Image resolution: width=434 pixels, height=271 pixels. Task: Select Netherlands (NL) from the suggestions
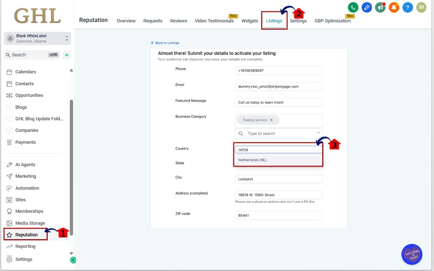click(252, 160)
